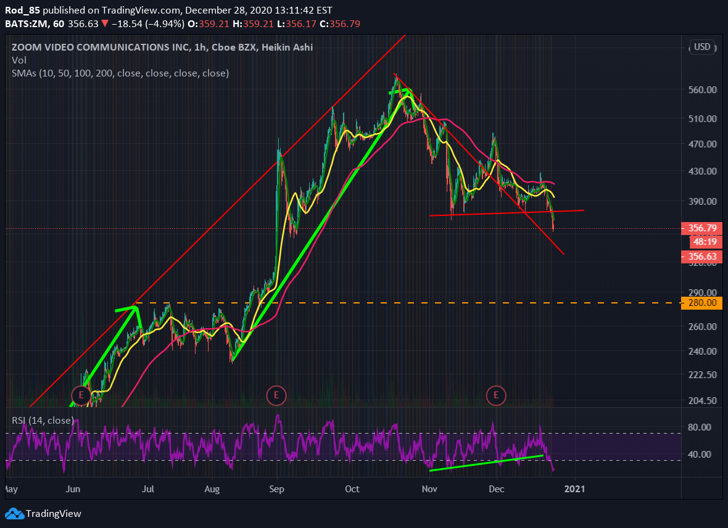Screen dimensions: 728x528
Task: Click the Vol indicator label
Action: coord(19,60)
